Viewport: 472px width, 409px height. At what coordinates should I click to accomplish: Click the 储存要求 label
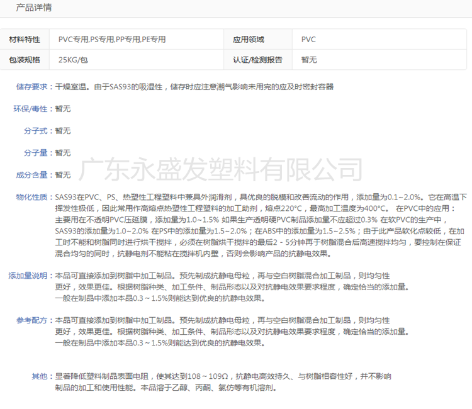coord(32,87)
